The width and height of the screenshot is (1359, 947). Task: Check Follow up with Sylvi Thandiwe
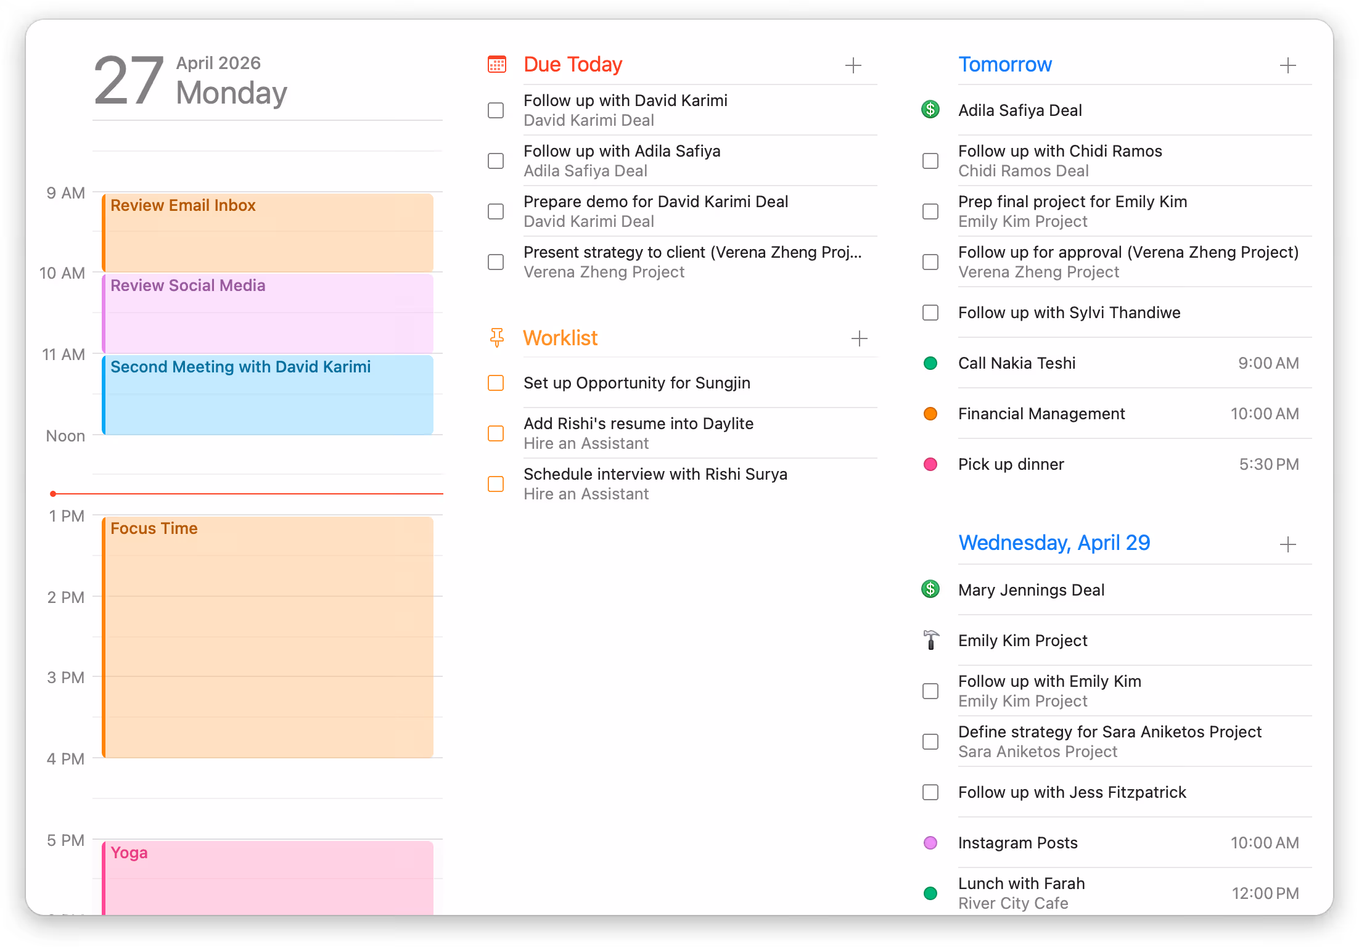click(x=930, y=313)
